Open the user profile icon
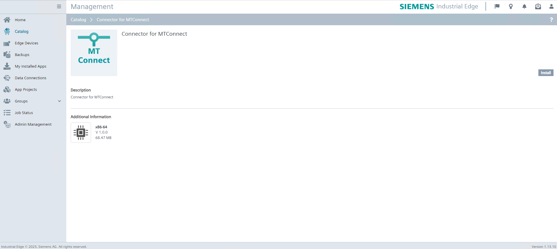557x249 pixels. tap(551, 6)
